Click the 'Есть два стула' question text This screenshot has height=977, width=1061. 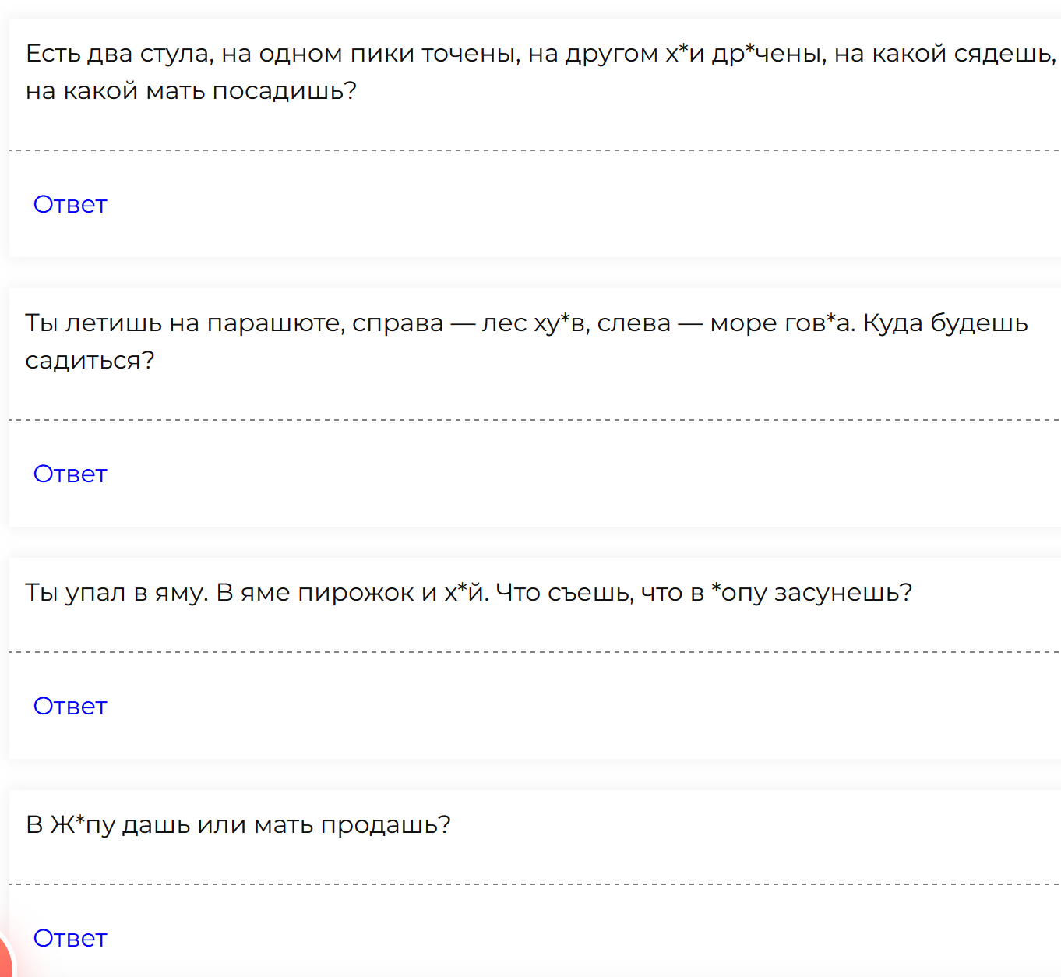541,72
